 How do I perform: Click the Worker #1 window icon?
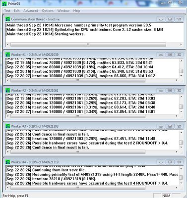click(x=7, y=54)
